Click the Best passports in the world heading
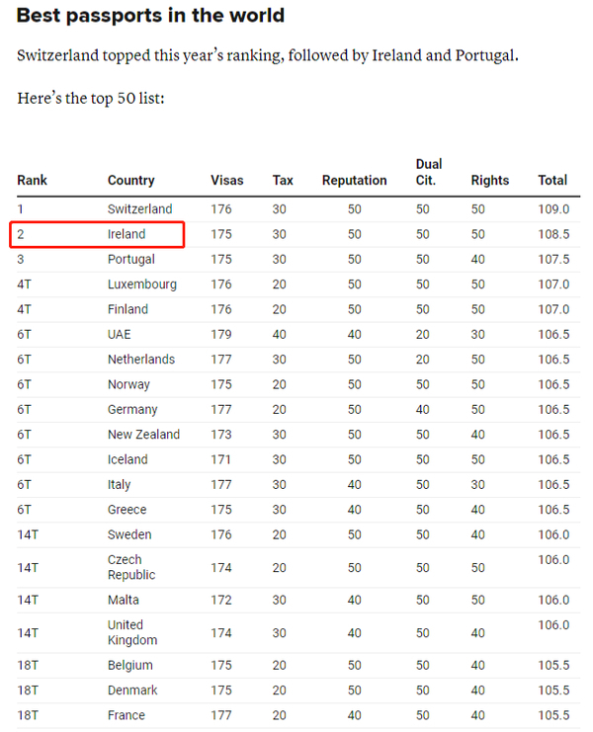This screenshot has height=732, width=593. click(x=150, y=16)
